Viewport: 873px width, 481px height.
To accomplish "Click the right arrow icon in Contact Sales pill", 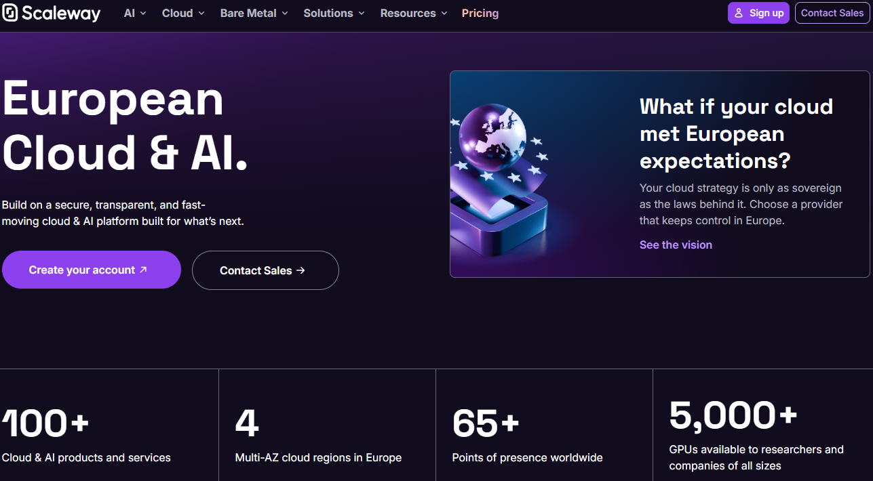I will [x=300, y=270].
